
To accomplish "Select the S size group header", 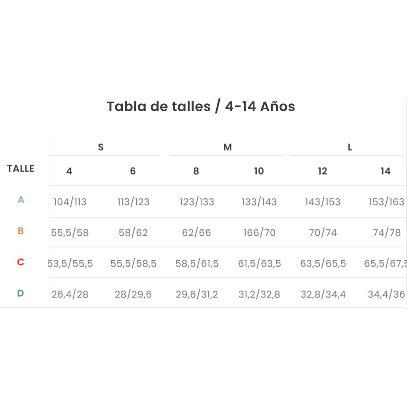I will point(101,147).
